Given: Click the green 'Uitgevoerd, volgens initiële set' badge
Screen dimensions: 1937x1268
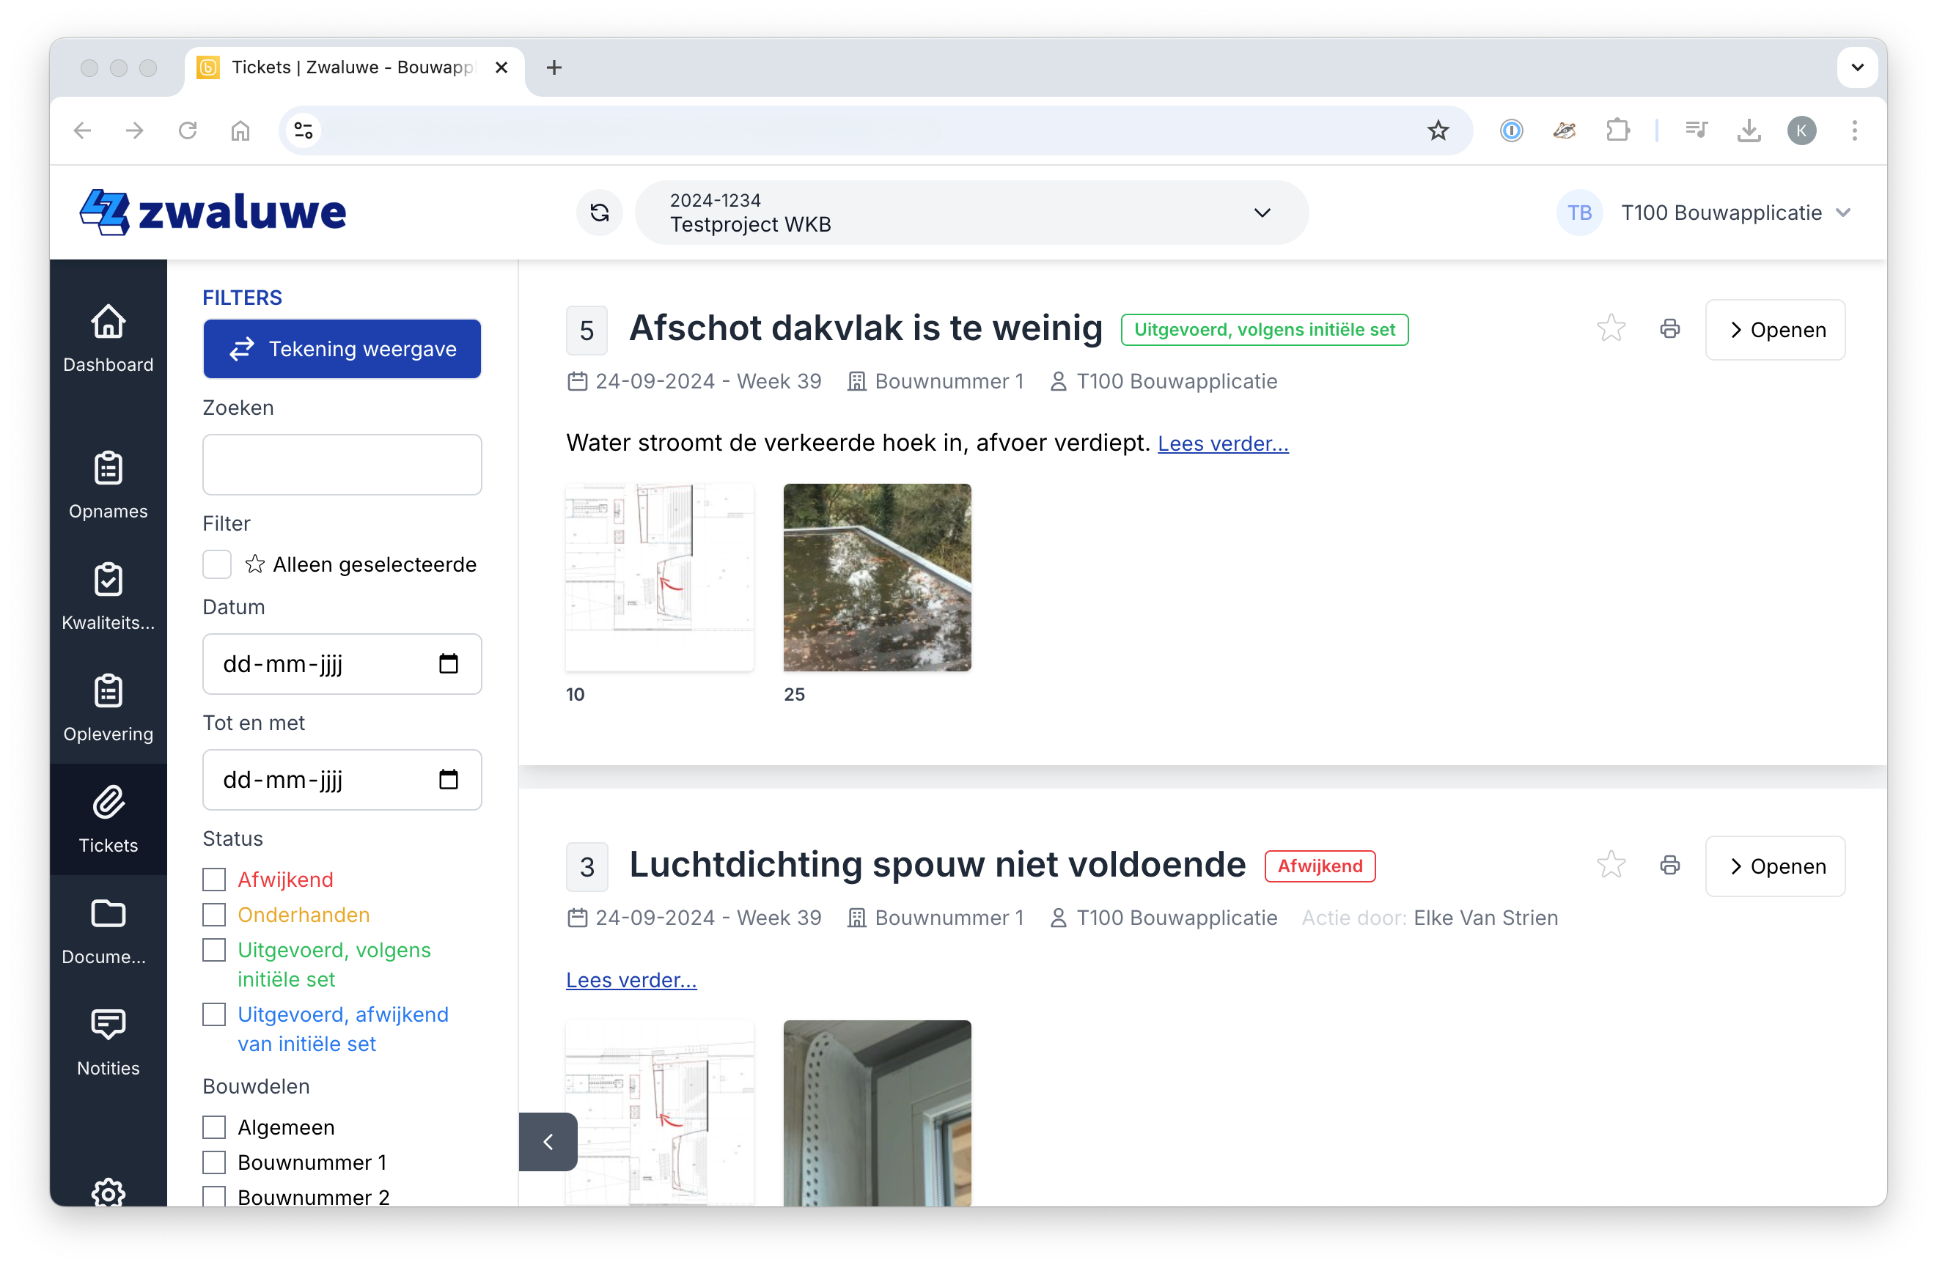Looking at the screenshot, I should pos(1264,330).
